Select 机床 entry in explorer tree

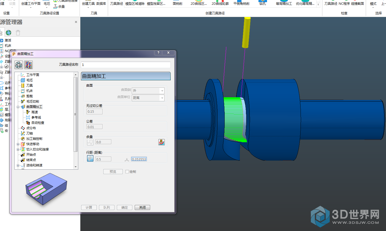coord(8,45)
